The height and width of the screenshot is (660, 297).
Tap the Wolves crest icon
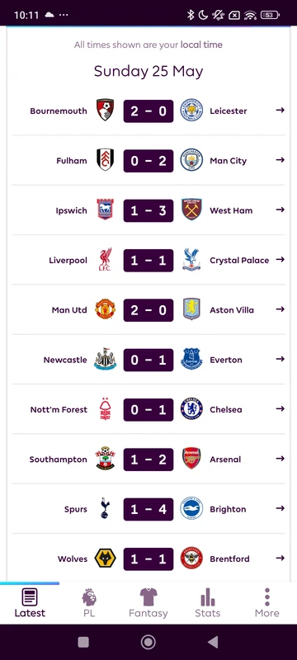(105, 559)
